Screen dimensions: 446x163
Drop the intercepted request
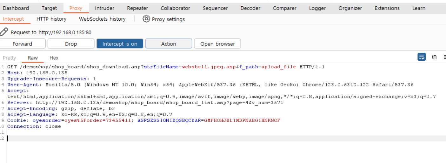tap(71, 44)
